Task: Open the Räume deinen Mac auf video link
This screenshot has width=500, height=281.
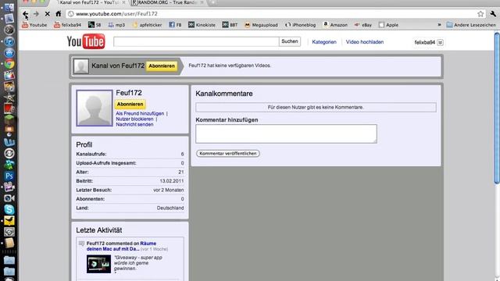Action: pyautogui.click(x=121, y=246)
